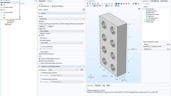Click the Select Domains icon

(119, 3)
